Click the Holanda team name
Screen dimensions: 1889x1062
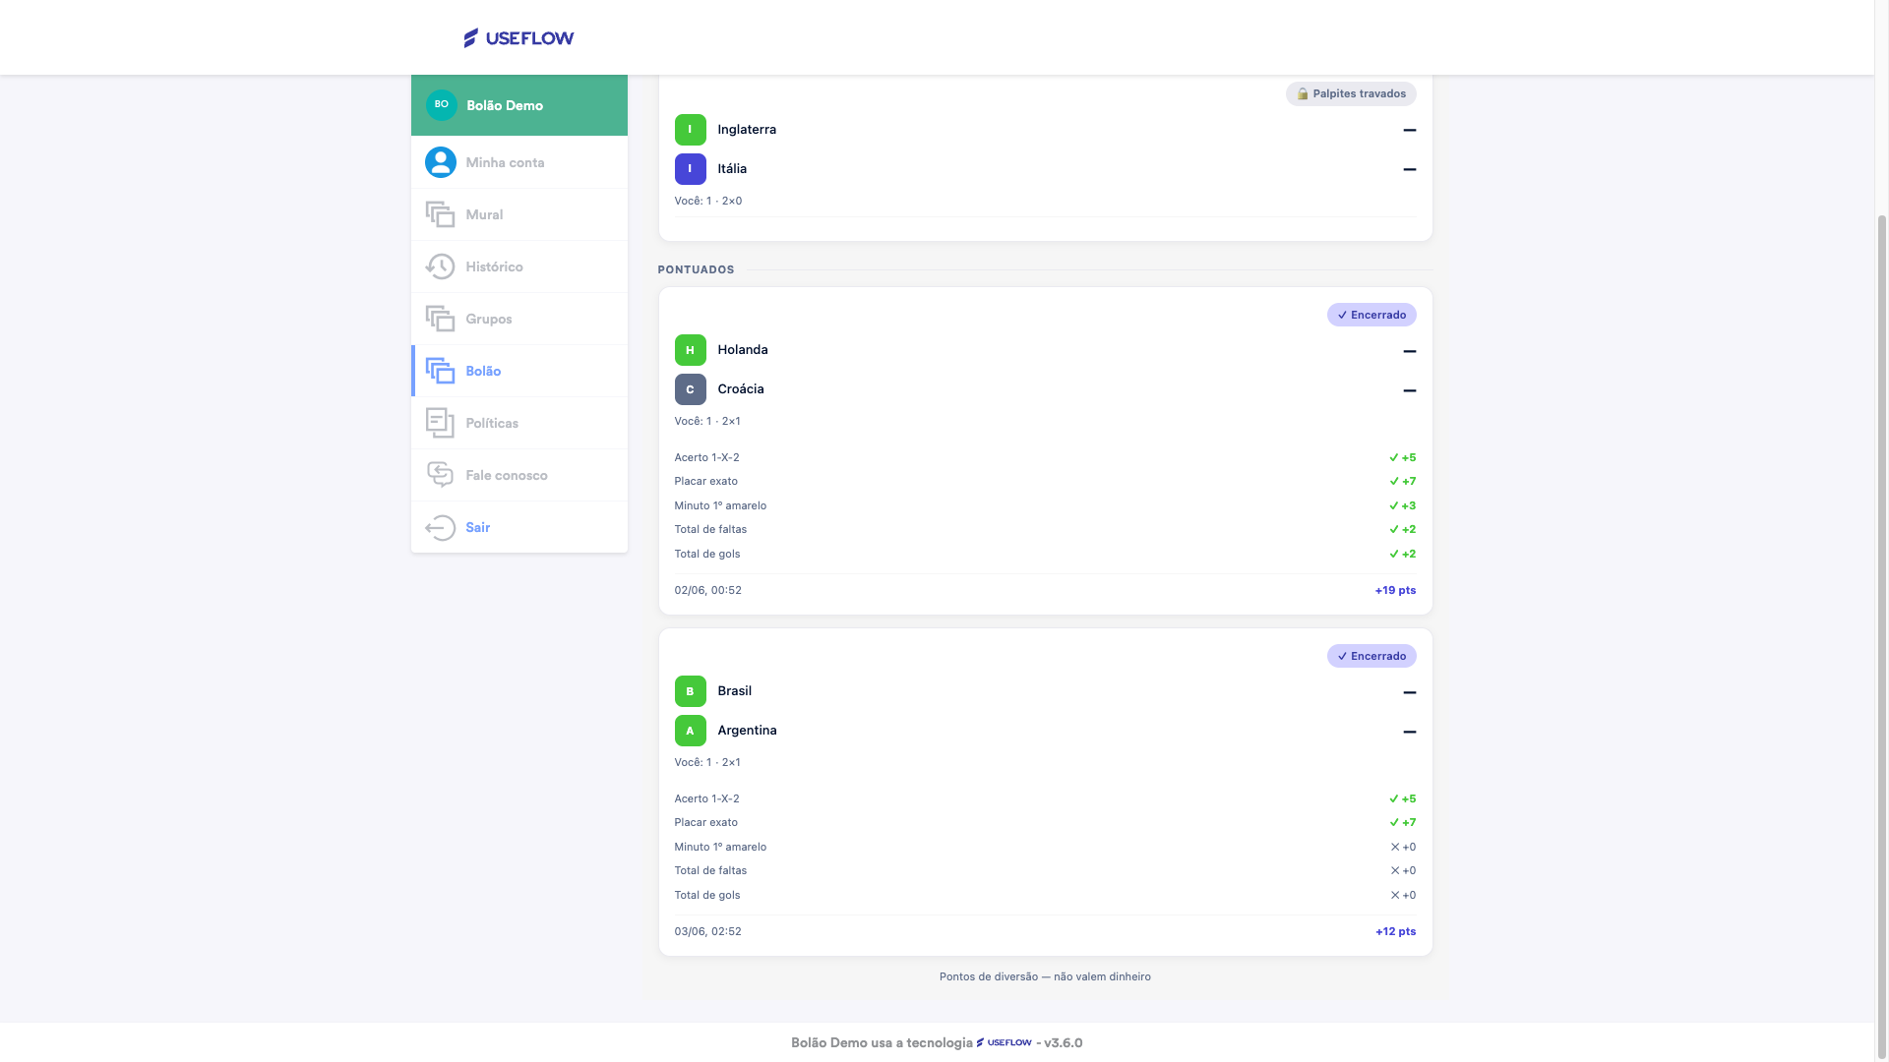click(x=743, y=349)
